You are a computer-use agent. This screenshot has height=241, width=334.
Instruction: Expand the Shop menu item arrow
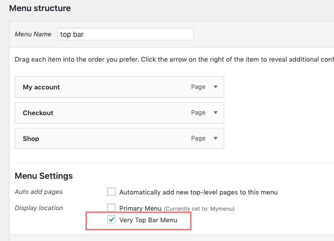coord(216,138)
